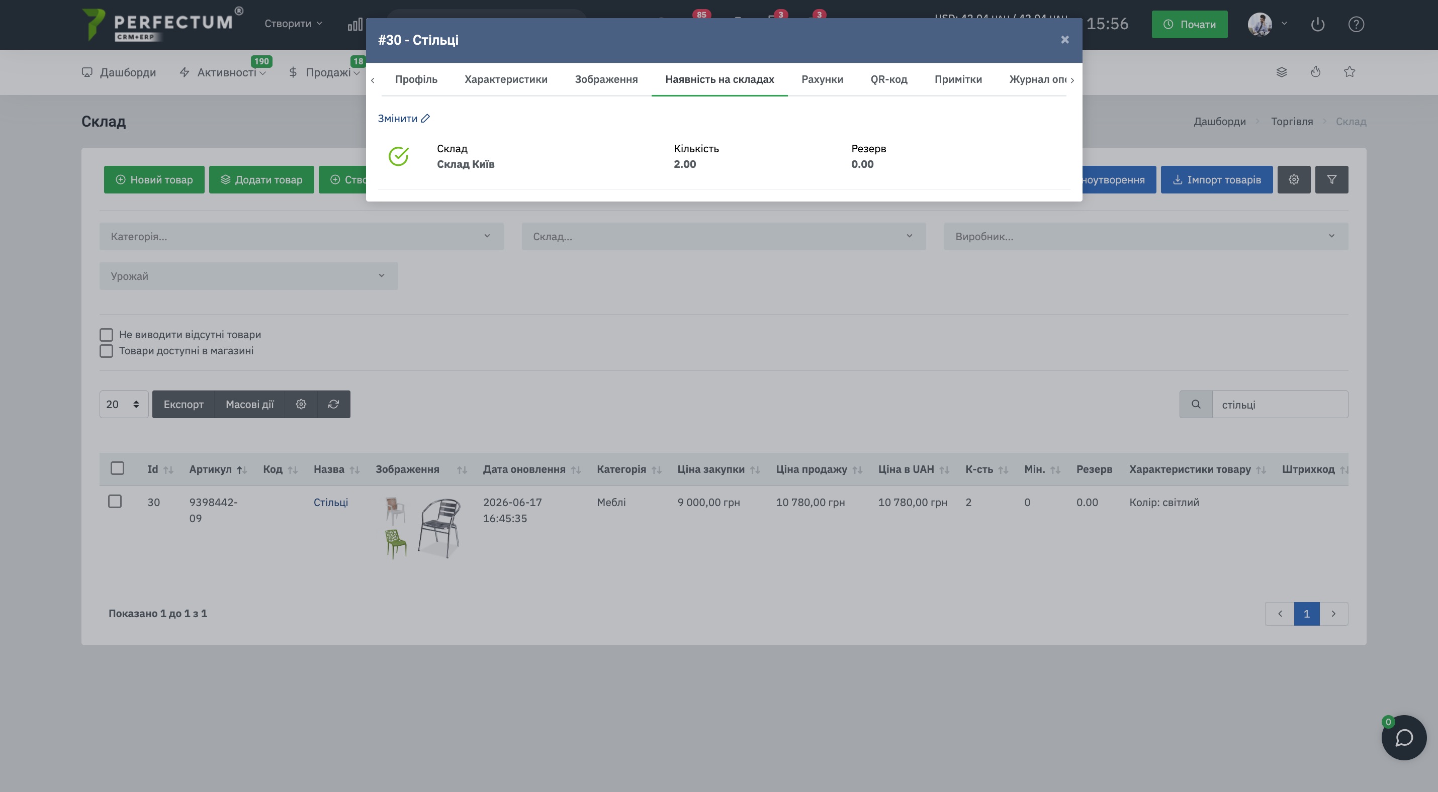Go to page 1 in pagination
1438x792 pixels.
1306,614
